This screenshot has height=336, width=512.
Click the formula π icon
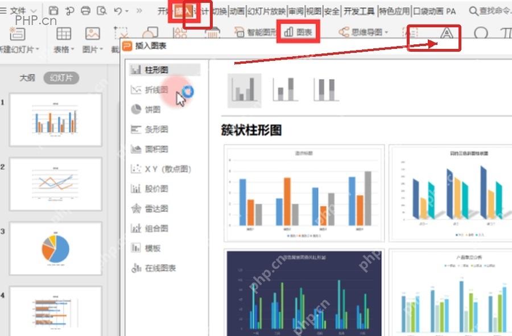(506, 33)
